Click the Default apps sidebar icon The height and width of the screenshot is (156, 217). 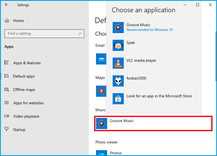pyautogui.click(x=6, y=76)
